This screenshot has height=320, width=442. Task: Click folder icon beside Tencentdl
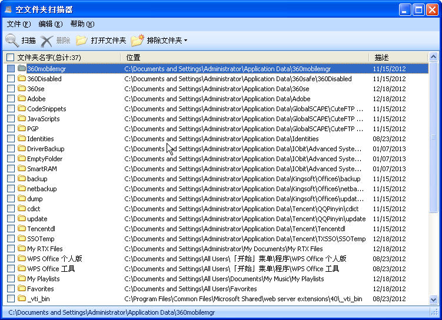point(22,228)
